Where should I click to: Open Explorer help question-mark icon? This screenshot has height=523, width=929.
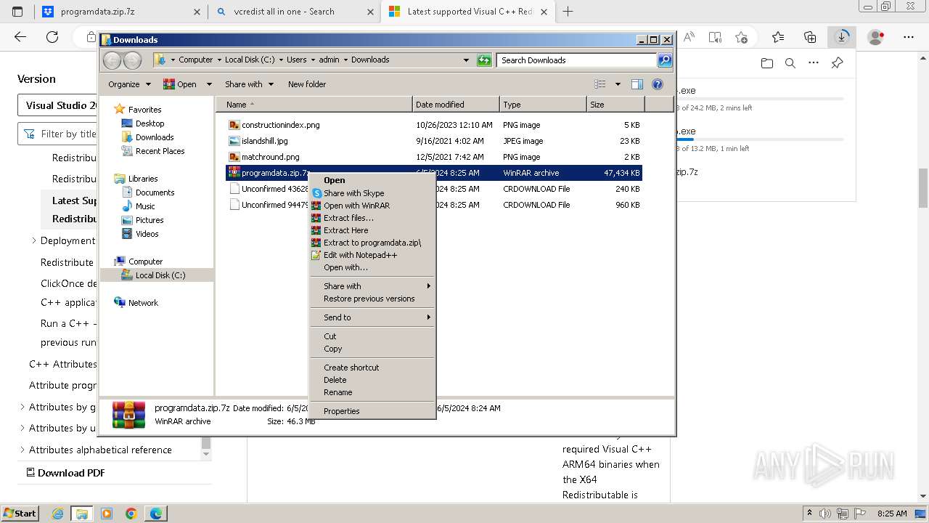coord(658,84)
